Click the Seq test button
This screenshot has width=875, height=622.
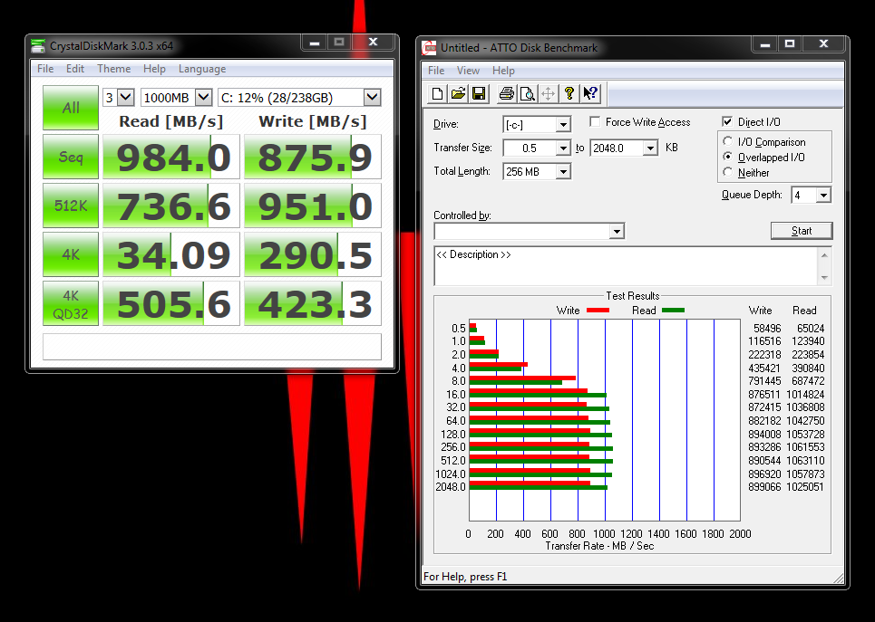71,157
